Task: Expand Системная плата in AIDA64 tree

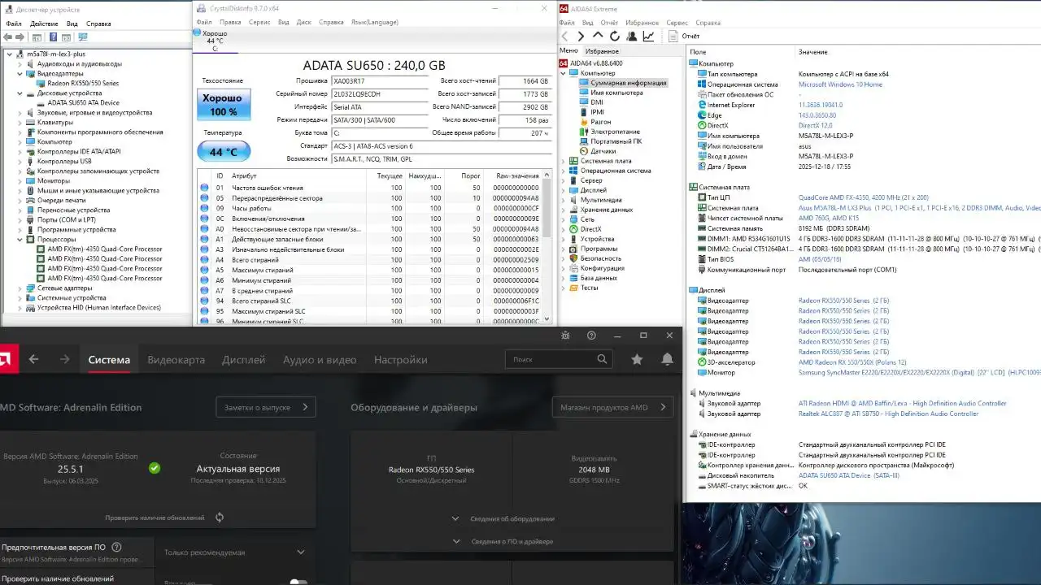Action: (563, 161)
